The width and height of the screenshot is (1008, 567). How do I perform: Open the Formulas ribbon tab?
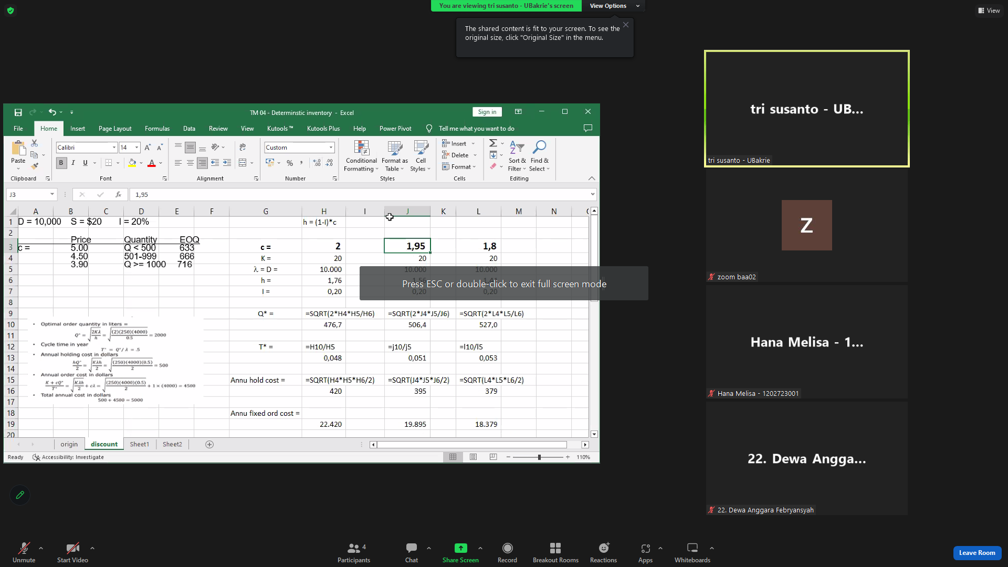[157, 129]
